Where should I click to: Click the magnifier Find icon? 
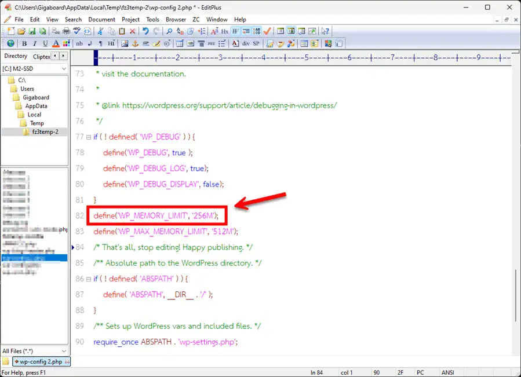(169, 31)
